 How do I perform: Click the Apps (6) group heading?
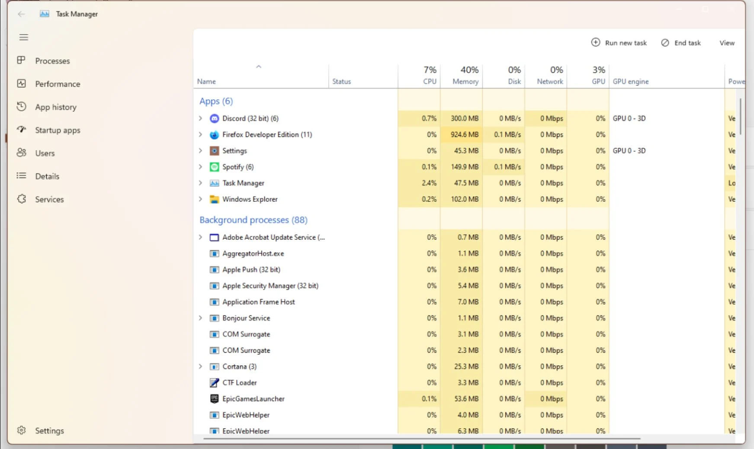(216, 101)
